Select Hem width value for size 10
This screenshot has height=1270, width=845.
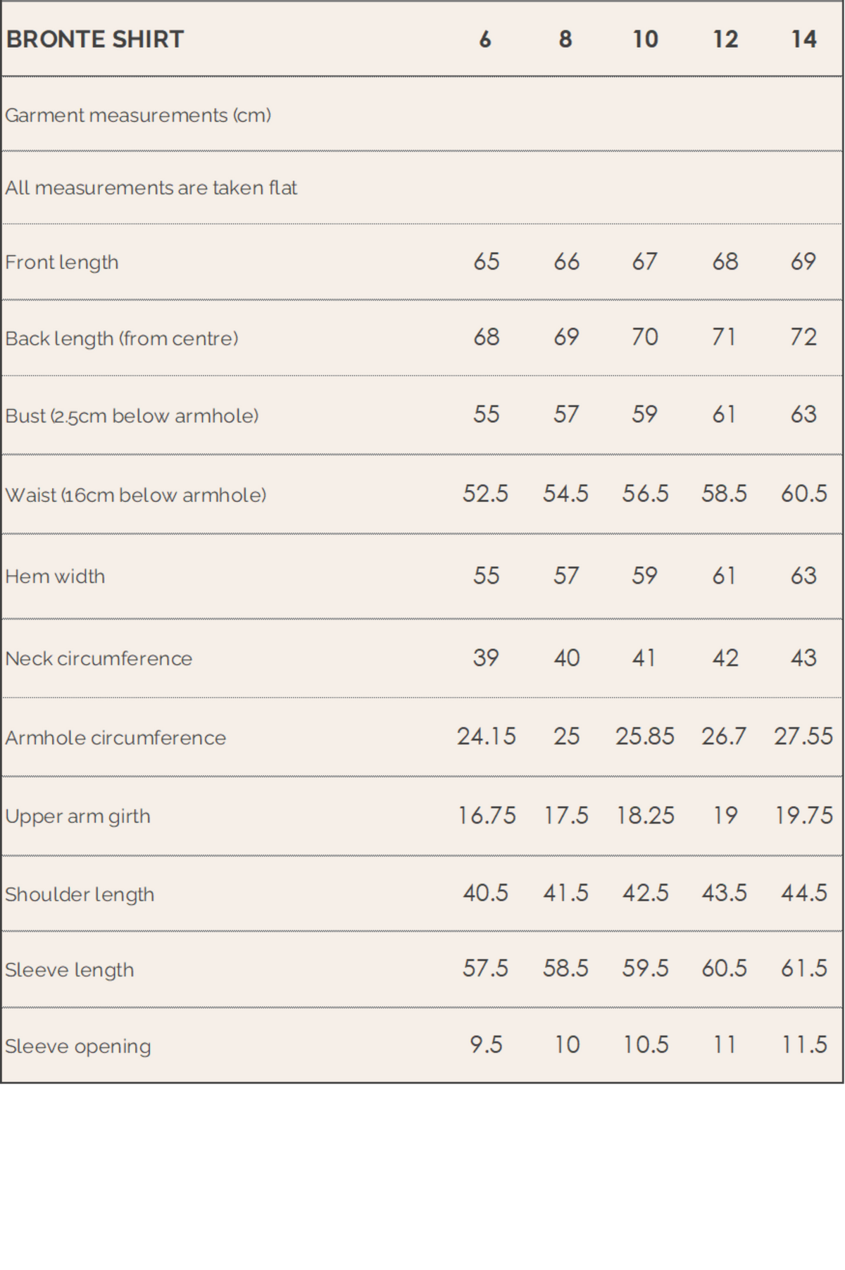(644, 576)
